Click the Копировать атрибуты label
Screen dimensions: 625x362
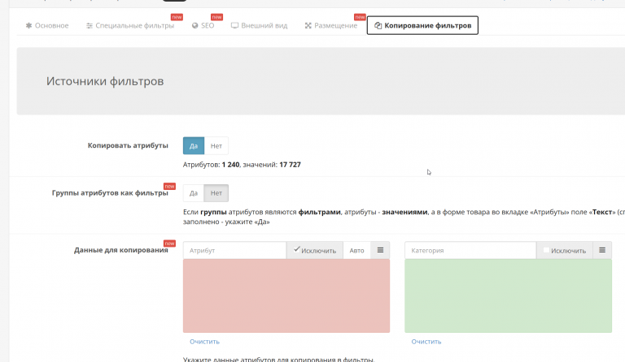(128, 145)
